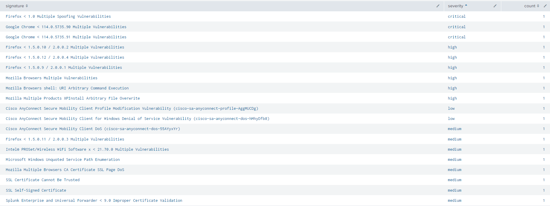Sort table by signature column header
The height and width of the screenshot is (207, 550).
point(17,6)
